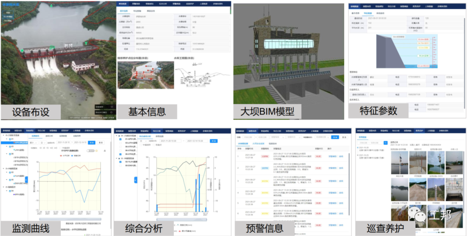Click the 04 node icon under 视频监控
The image size is (467, 236).
10,191
